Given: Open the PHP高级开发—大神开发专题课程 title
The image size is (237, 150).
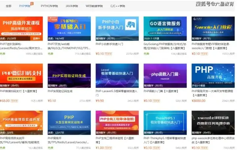Looking at the screenshot, I should point(212,93).
